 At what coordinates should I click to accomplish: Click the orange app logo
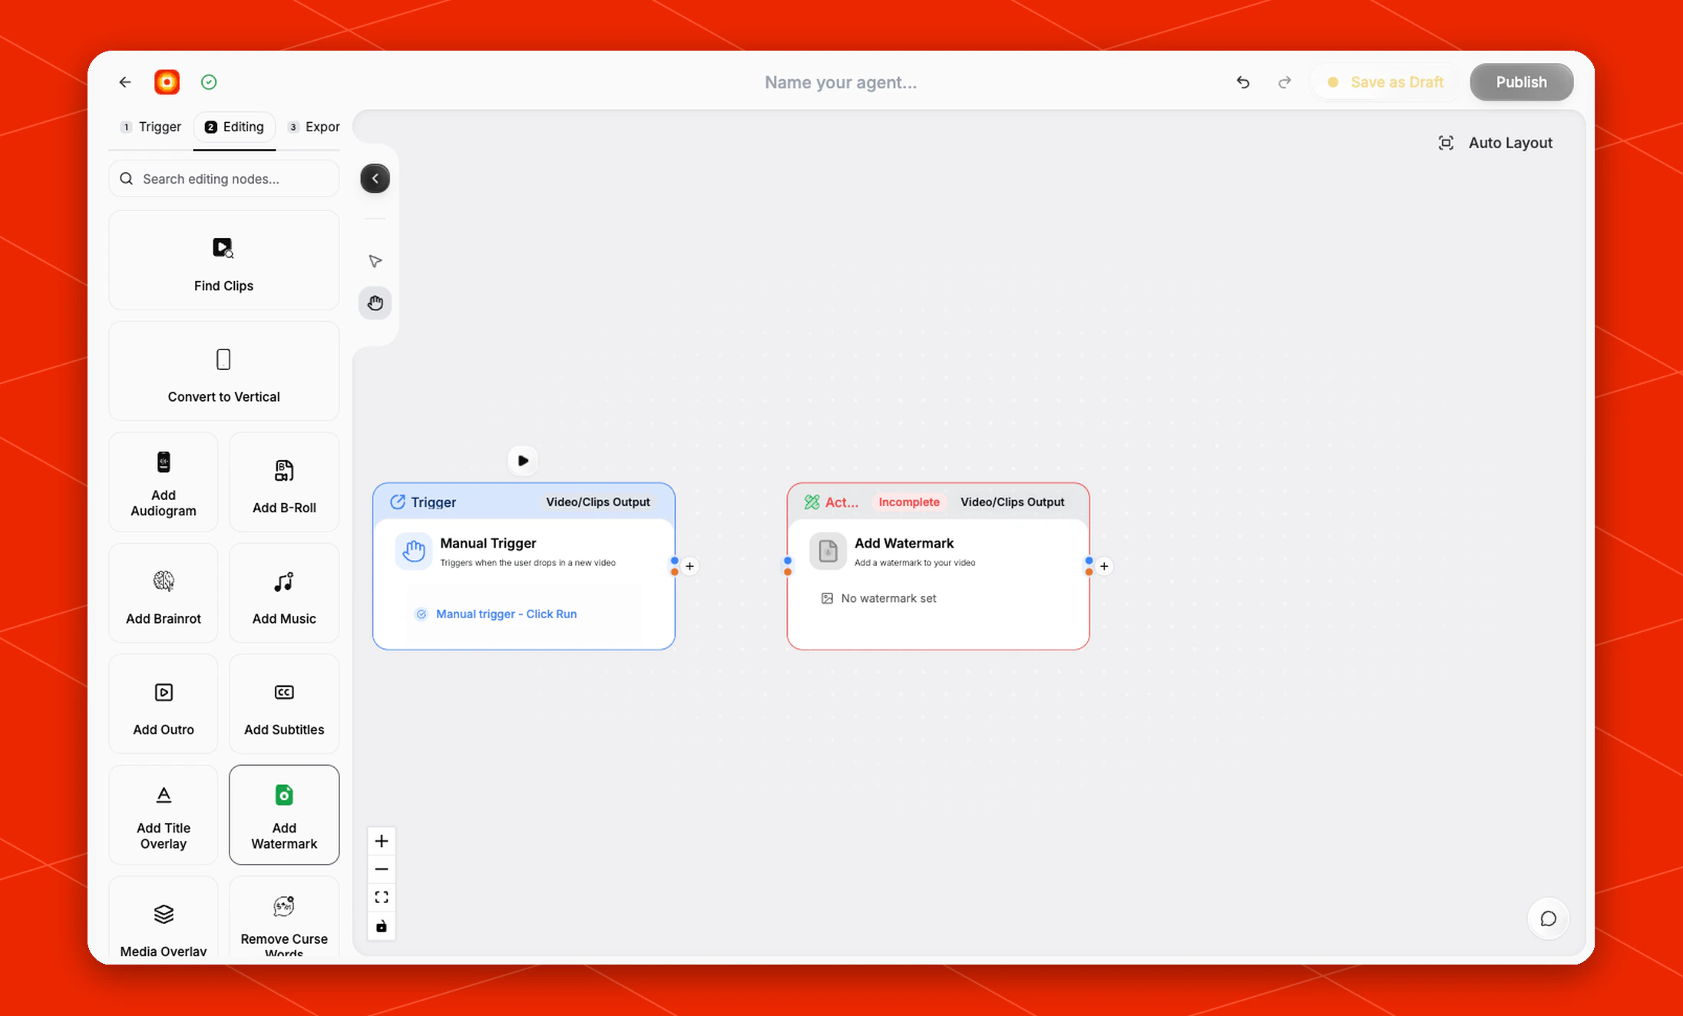(167, 82)
